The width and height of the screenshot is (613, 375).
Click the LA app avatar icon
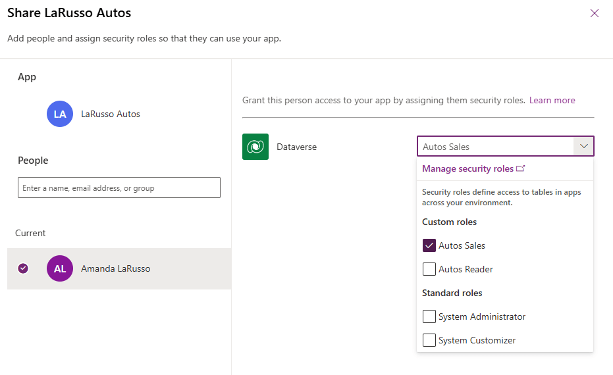pyautogui.click(x=60, y=114)
